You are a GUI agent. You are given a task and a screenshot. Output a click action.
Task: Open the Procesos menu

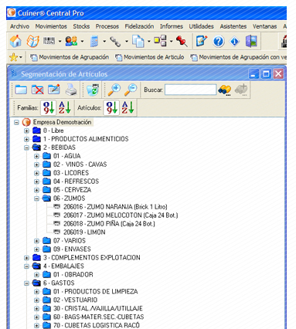click(x=107, y=26)
